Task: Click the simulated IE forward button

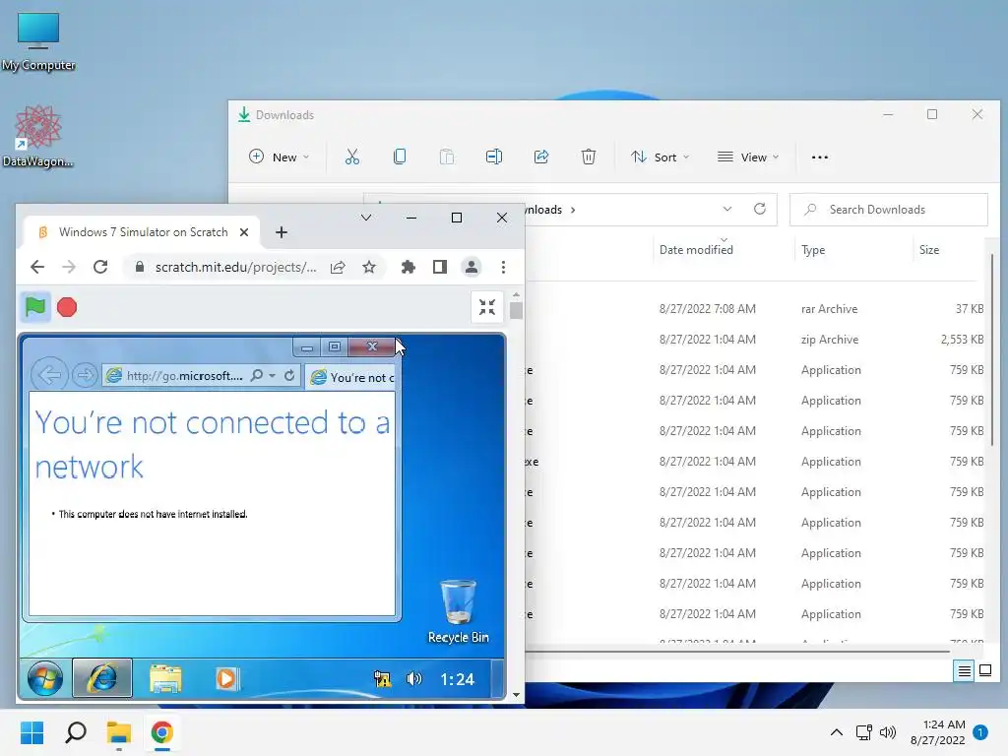Action: [85, 375]
